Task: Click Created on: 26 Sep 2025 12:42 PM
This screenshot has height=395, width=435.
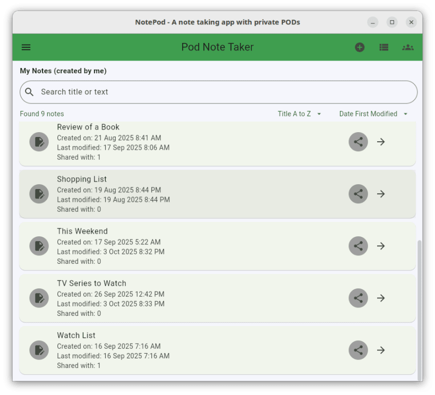Action: click(110, 294)
